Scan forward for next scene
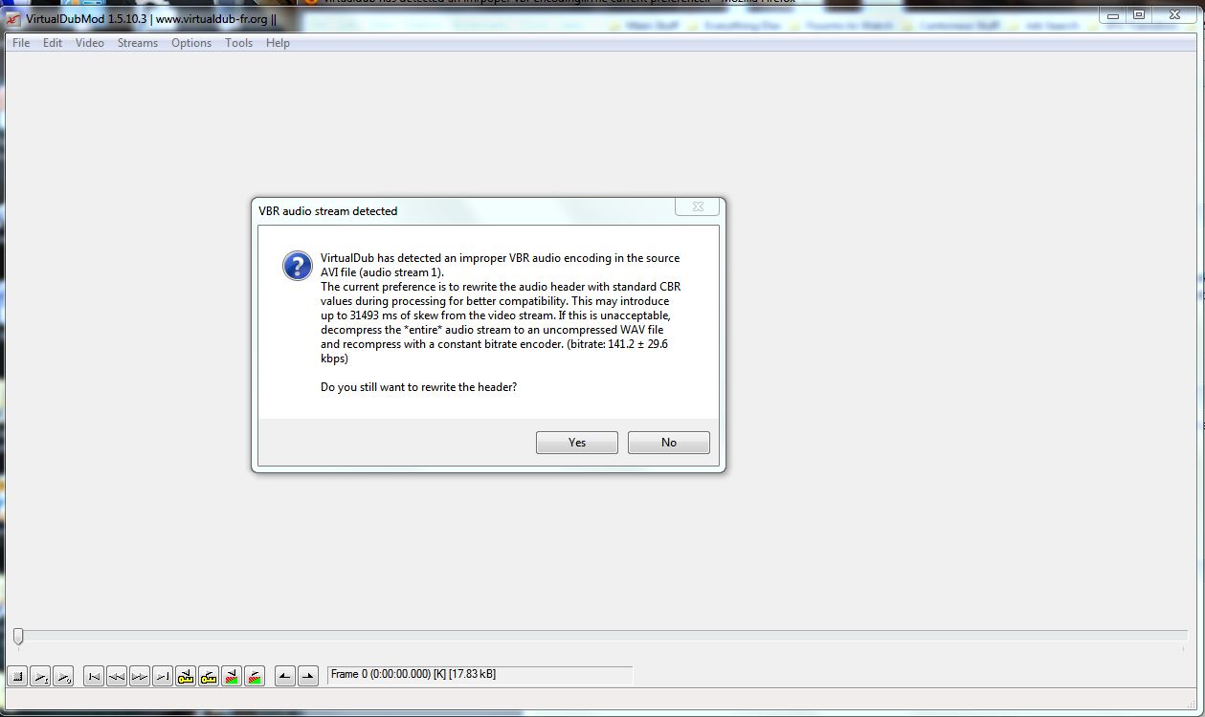1205x717 pixels. pyautogui.click(x=255, y=677)
